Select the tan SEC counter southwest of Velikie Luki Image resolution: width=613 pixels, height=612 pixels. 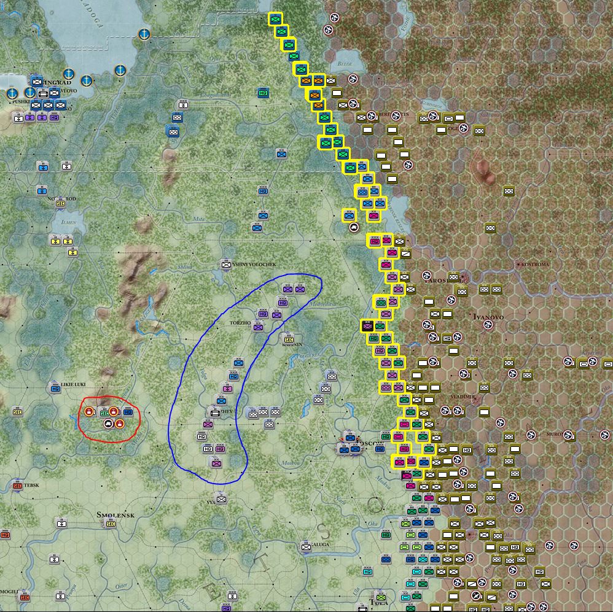[17, 413]
